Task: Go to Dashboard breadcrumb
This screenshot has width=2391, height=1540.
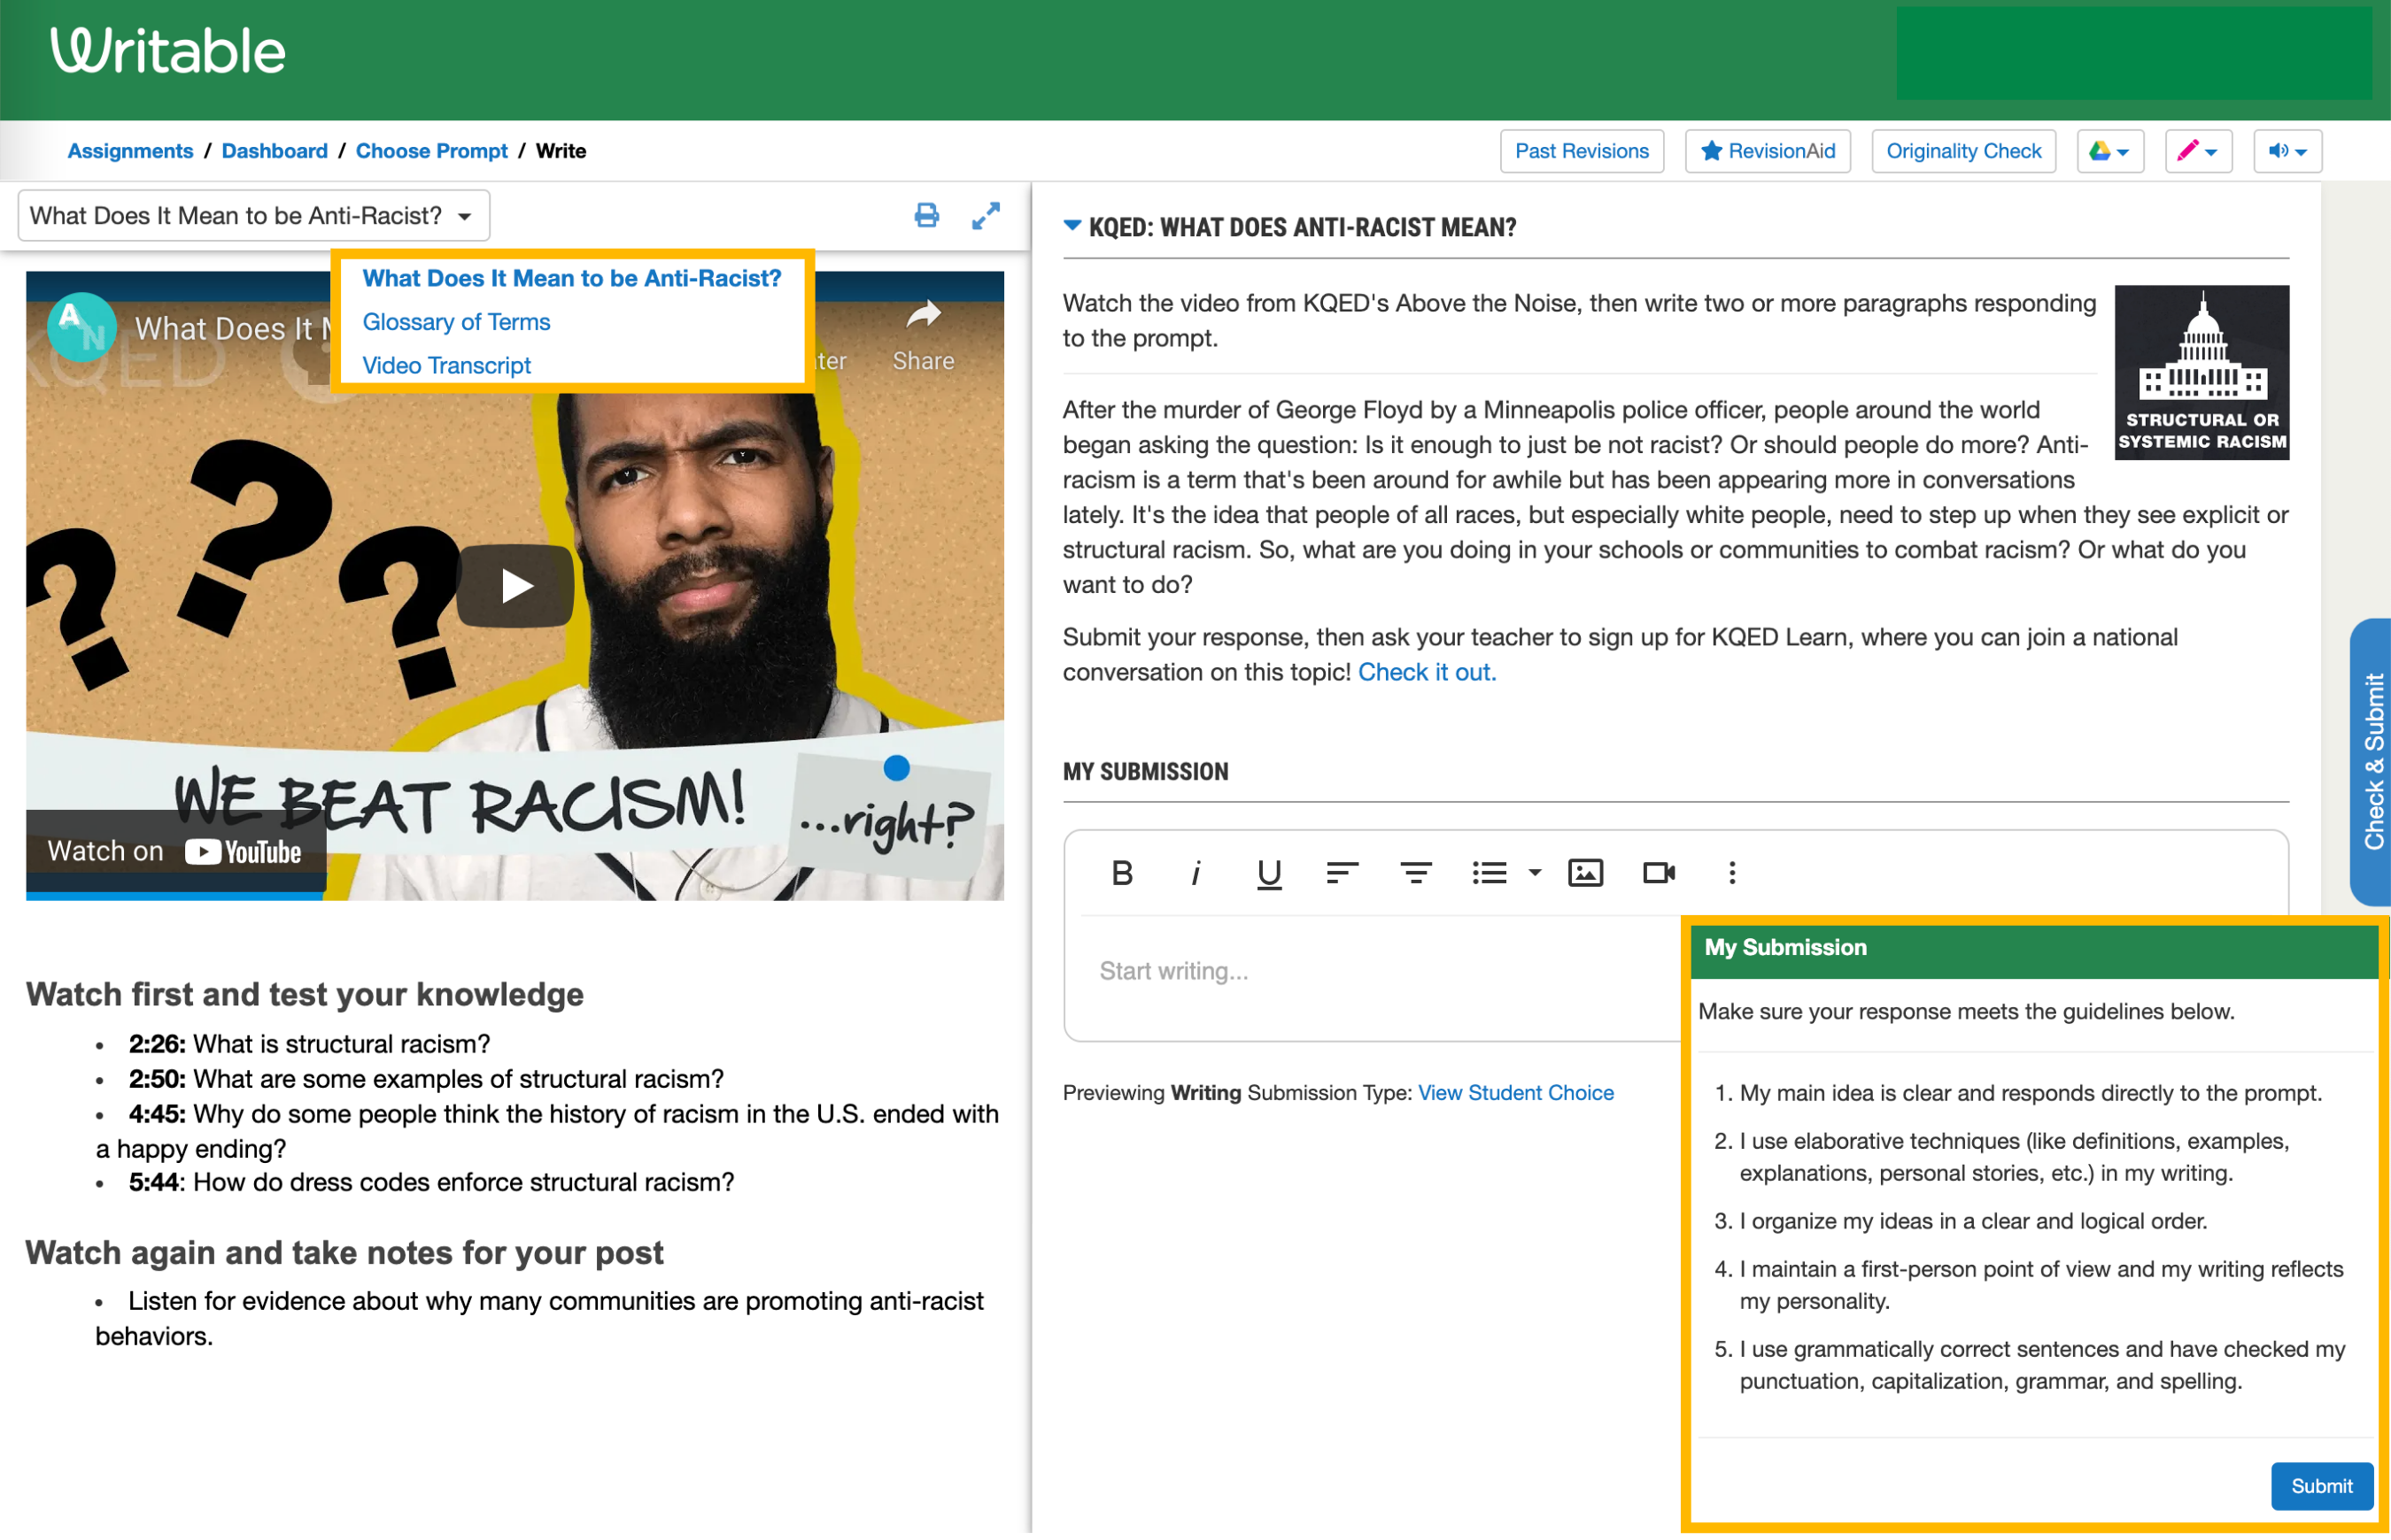Action: coord(275,151)
